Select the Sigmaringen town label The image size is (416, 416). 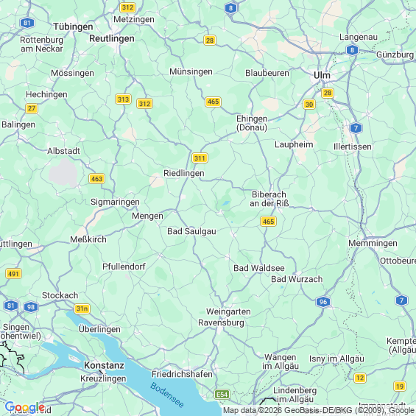pyautogui.click(x=115, y=202)
